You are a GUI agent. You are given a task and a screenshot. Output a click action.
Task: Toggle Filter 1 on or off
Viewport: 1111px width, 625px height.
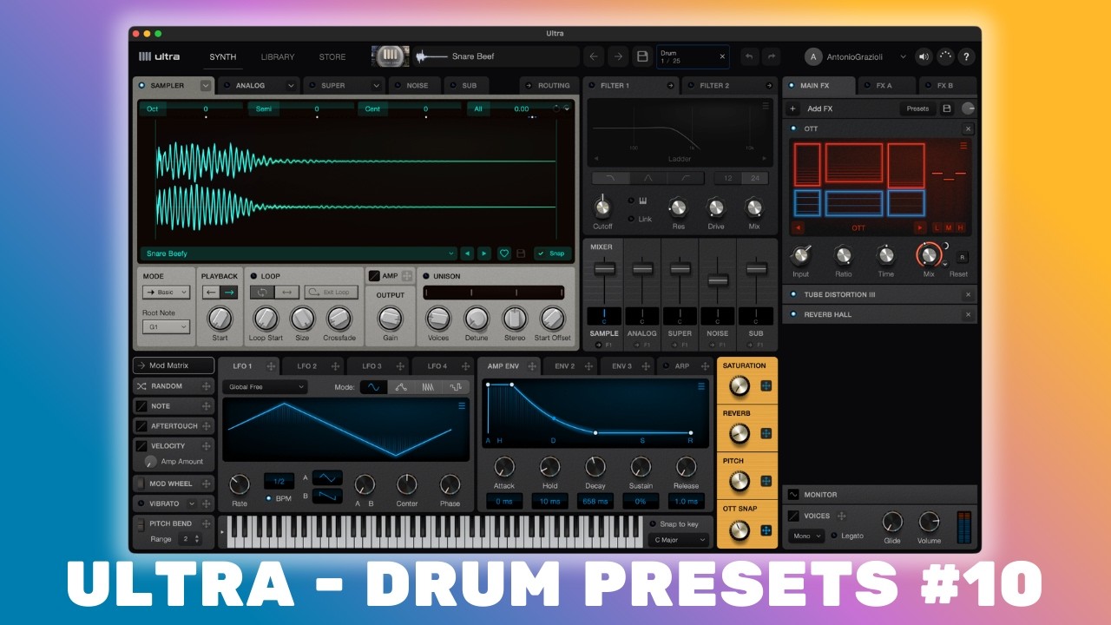tap(592, 85)
